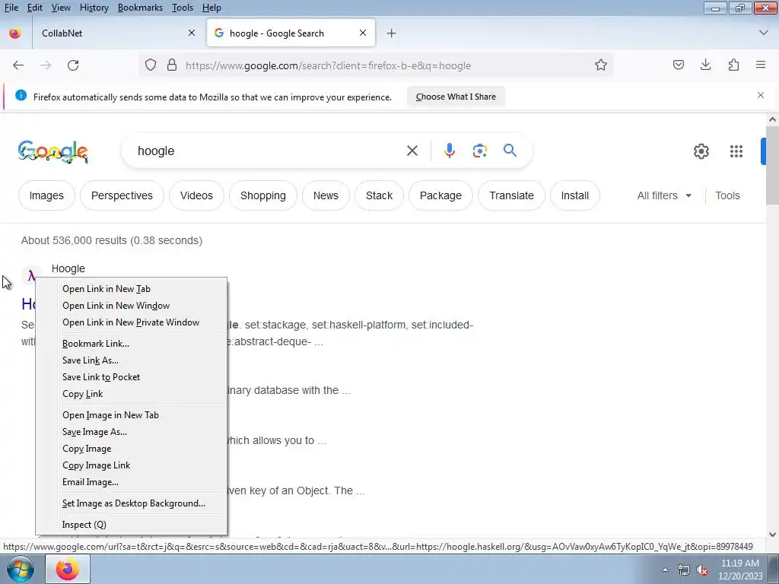Open the View menu
This screenshot has width=779, height=584.
tap(61, 8)
